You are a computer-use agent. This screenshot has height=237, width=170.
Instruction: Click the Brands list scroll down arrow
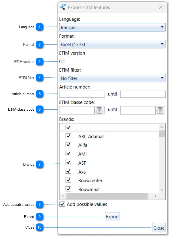pos(162,190)
